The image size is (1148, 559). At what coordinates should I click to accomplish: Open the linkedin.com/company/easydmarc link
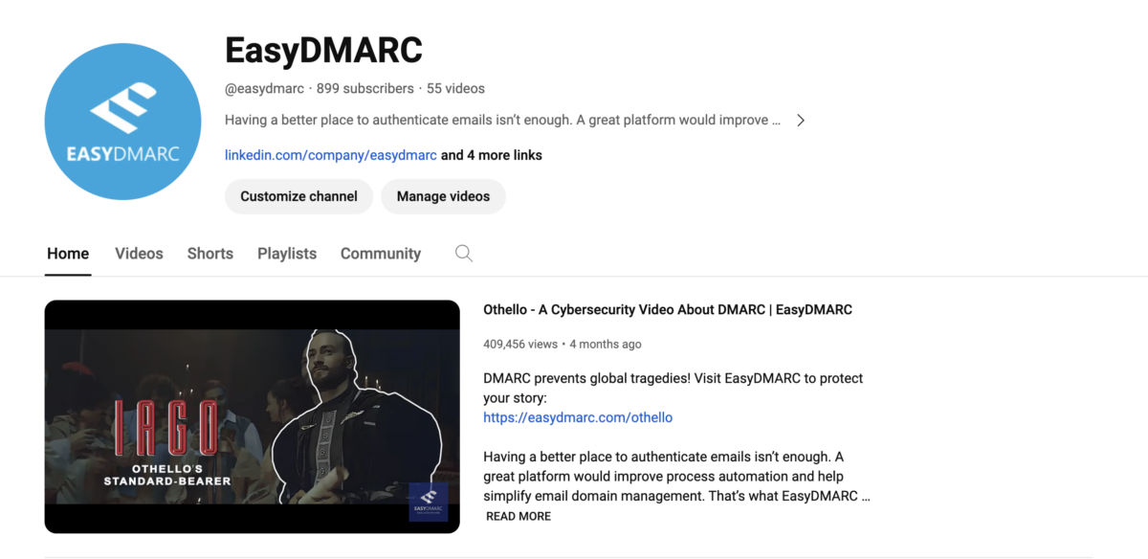pos(330,154)
